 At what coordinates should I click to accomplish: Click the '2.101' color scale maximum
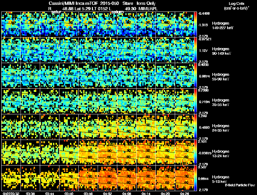coord(202,142)
